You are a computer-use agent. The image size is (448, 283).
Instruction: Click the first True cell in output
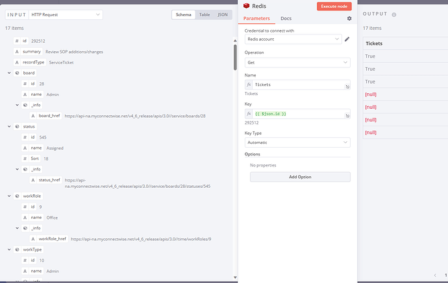pyautogui.click(x=405, y=56)
